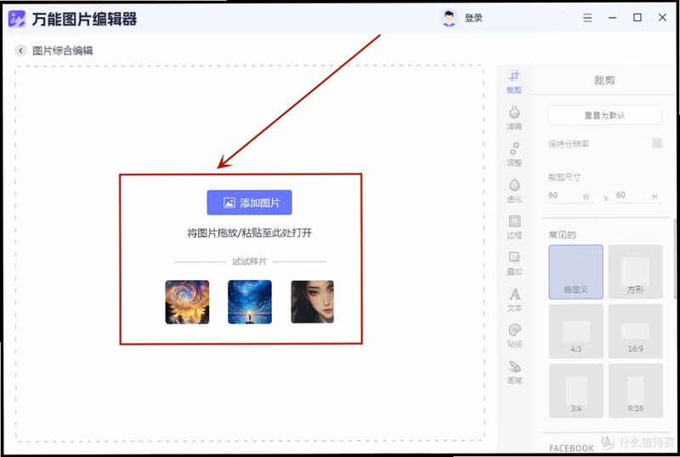Click the 常见的 section label
The image size is (680, 457).
point(562,235)
